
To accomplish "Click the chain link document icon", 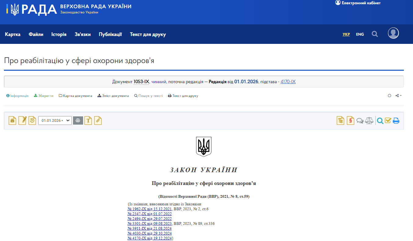I will coord(98,121).
